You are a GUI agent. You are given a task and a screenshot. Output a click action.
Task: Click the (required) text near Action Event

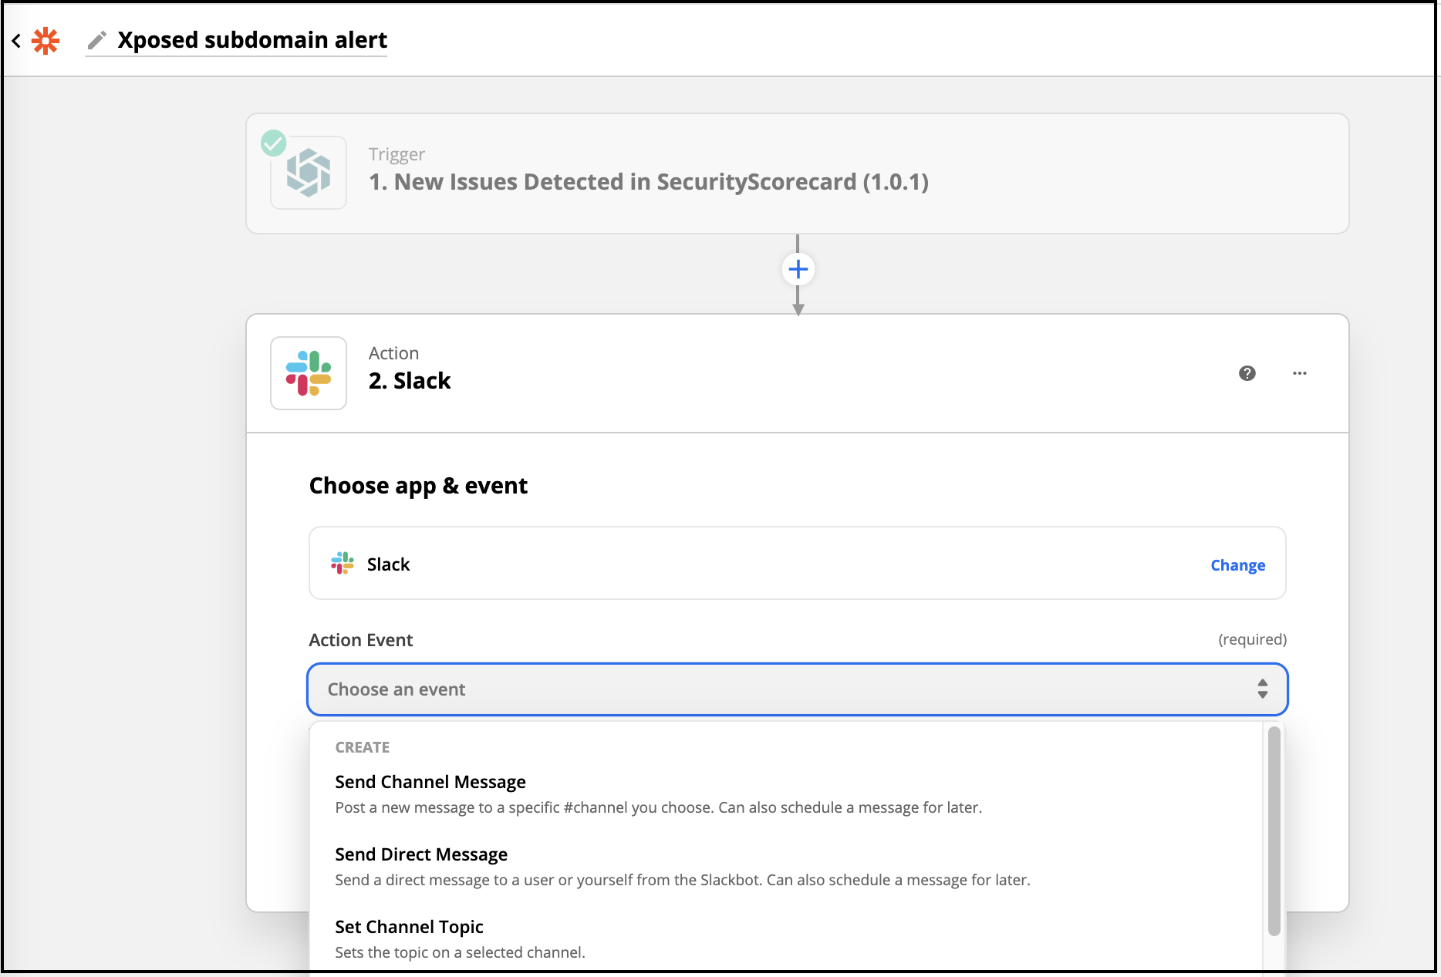[x=1252, y=639]
